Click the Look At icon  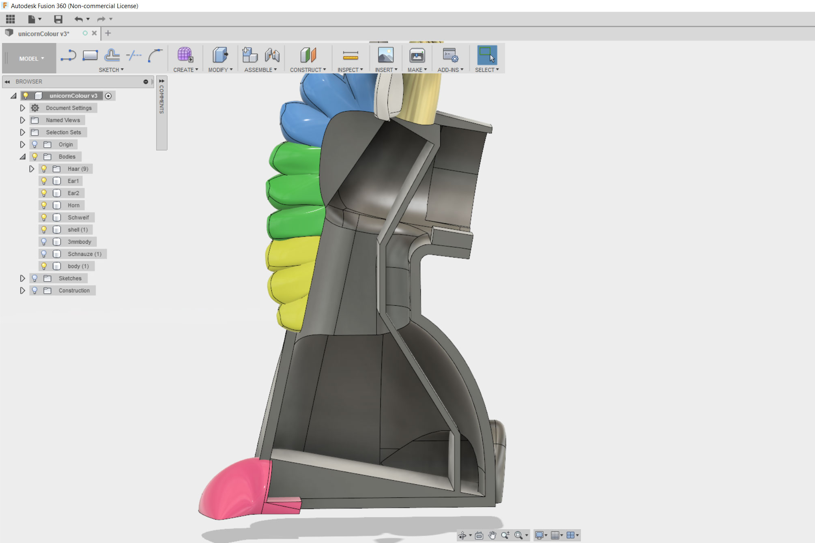click(x=479, y=536)
